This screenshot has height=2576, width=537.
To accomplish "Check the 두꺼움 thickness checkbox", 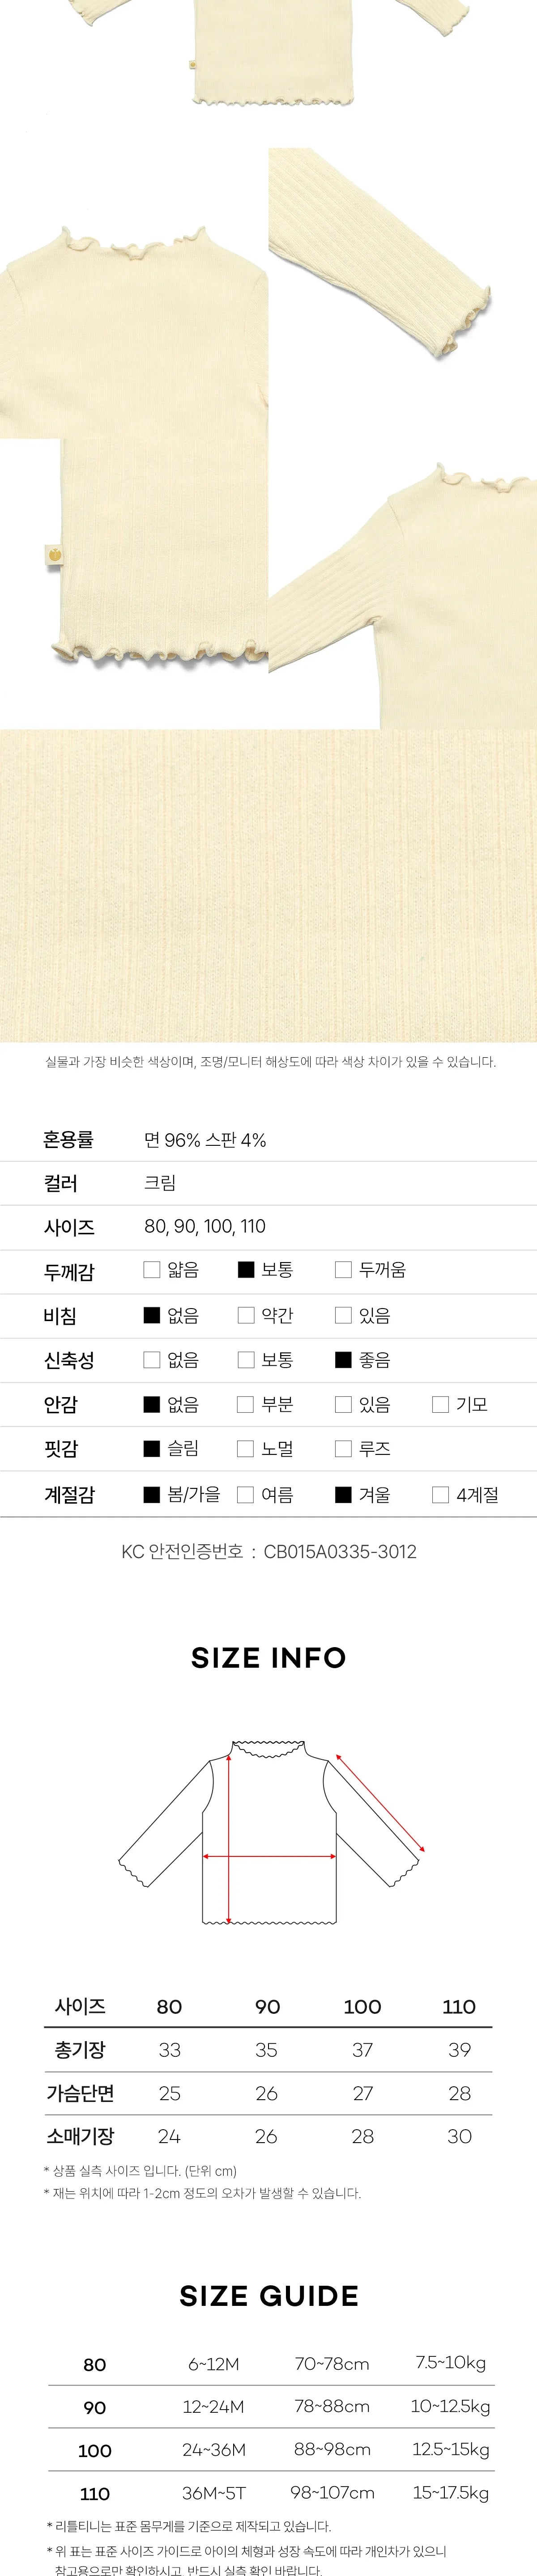I will 343,1269.
